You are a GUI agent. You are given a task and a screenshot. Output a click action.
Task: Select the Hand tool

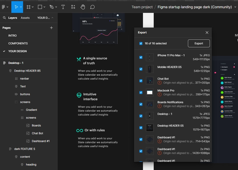point(83,7)
